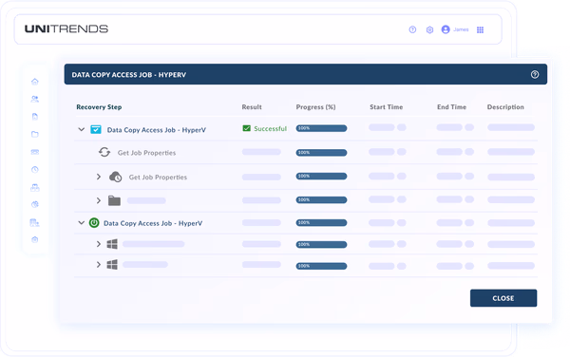Click the Result column header
This screenshot has width=570, height=357.
tap(252, 107)
